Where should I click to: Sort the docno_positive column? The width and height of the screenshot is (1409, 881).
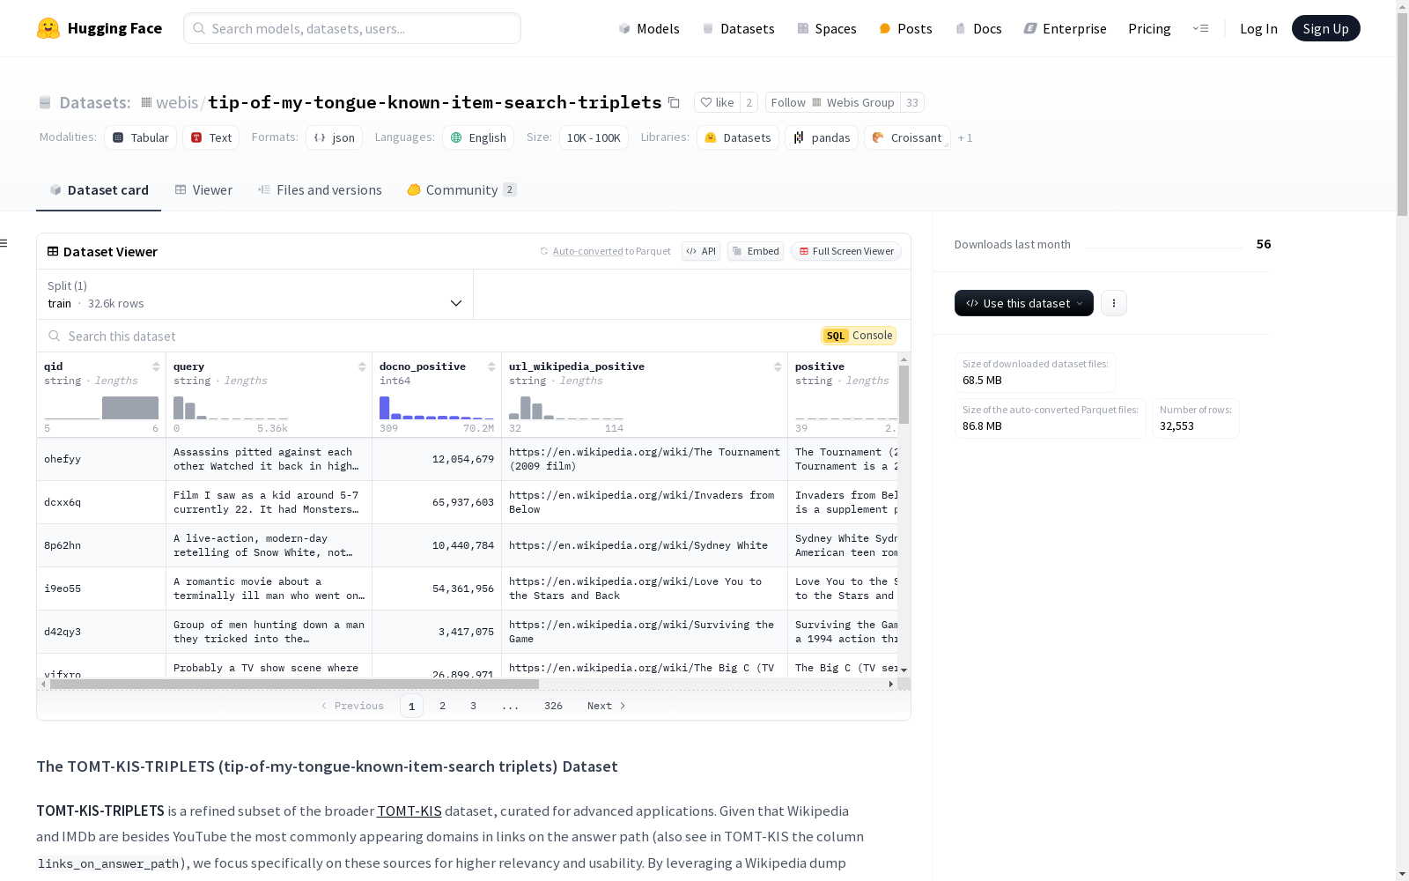click(491, 366)
